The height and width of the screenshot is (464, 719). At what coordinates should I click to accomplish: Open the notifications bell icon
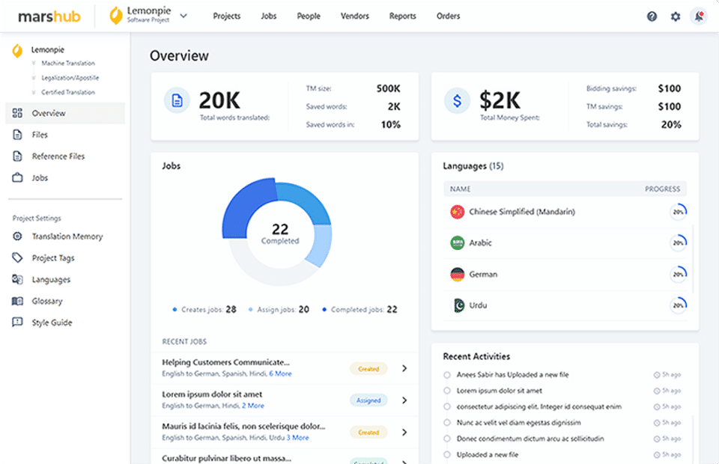[699, 16]
